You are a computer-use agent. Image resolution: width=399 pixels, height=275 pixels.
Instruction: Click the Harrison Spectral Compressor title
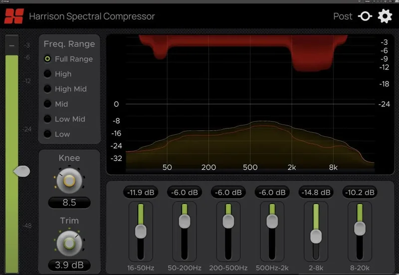(x=92, y=16)
